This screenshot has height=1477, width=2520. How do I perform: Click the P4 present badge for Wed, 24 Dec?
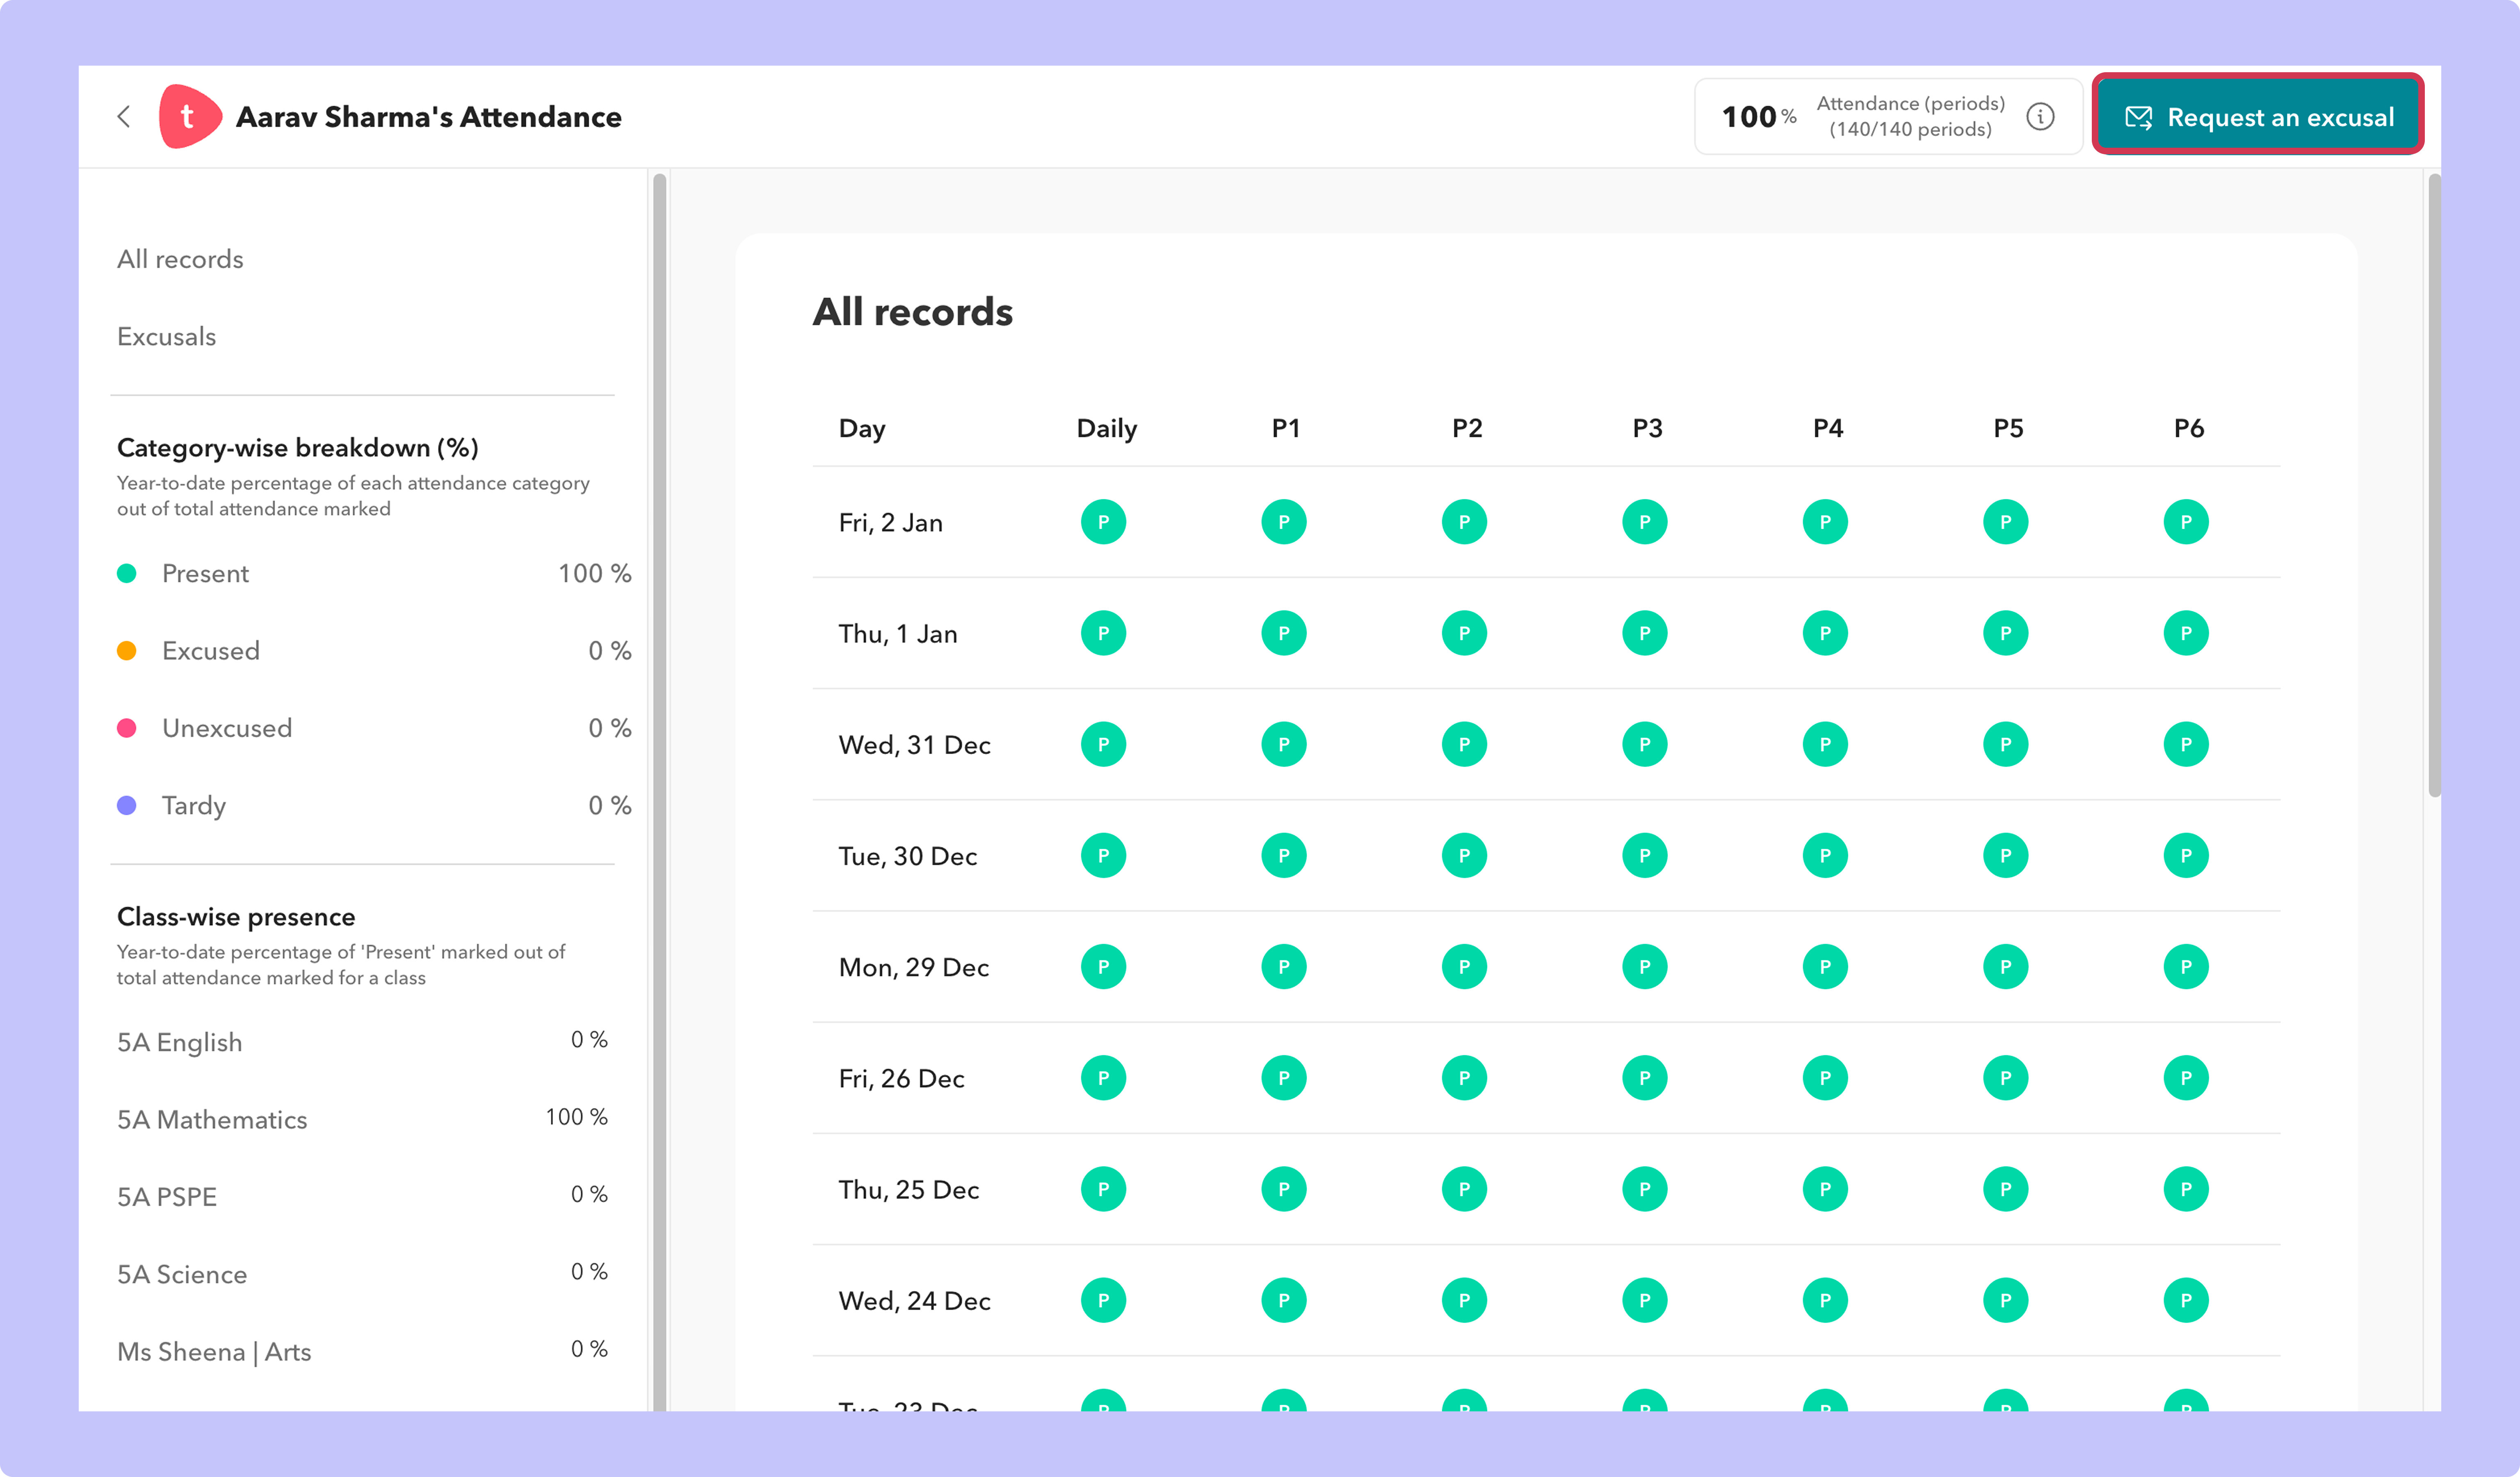tap(1825, 1300)
